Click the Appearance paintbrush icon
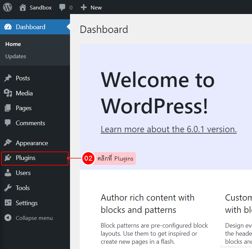Viewport: 252px width, 249px height. [x=8, y=143]
